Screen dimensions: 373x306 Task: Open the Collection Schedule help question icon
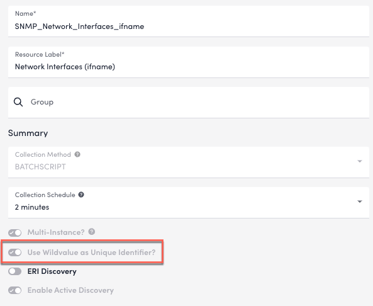(81, 195)
